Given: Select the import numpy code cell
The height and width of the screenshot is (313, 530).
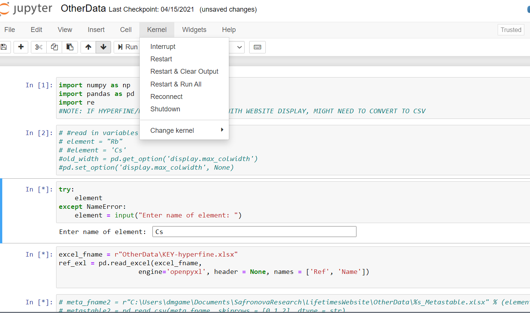Looking at the screenshot, I should point(293,98).
